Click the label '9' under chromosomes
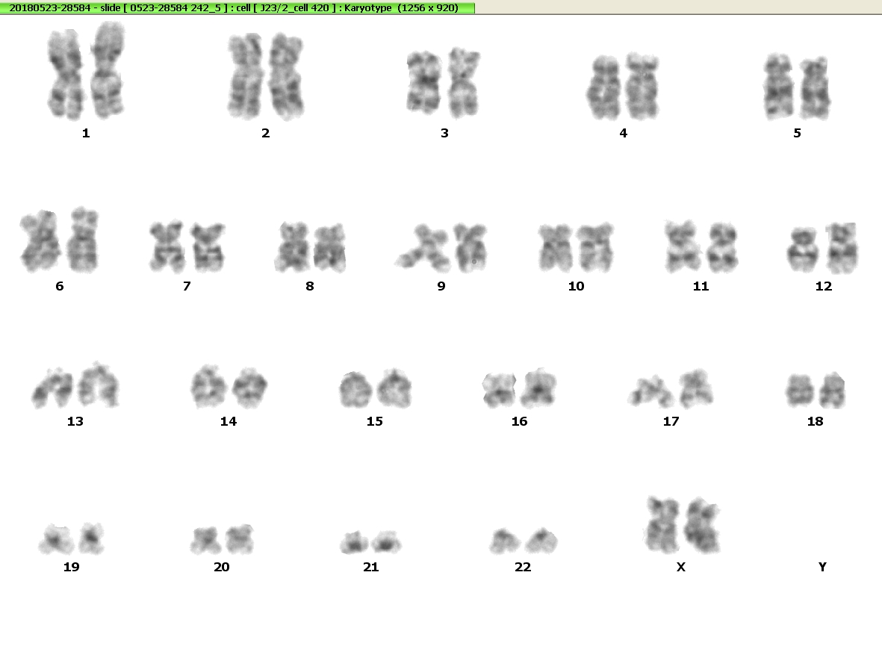Image resolution: width=882 pixels, height=649 pixels. coord(441,286)
